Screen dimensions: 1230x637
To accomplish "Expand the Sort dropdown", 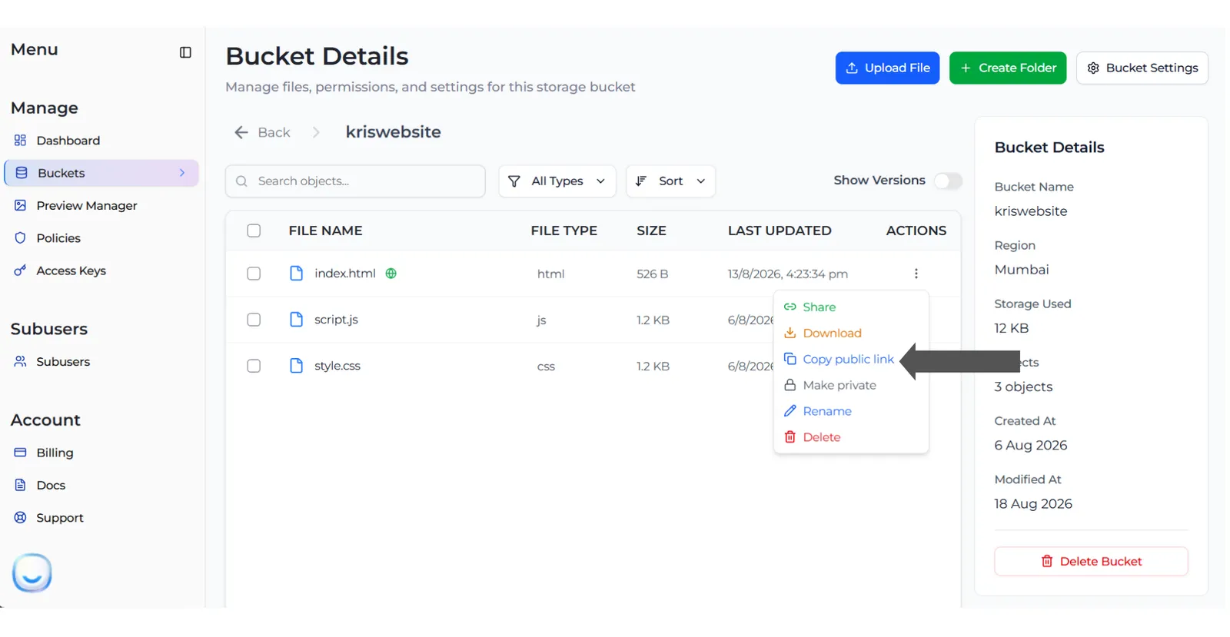I will (x=670, y=181).
